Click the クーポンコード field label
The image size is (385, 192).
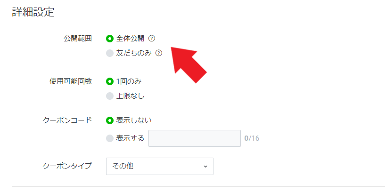[67, 120]
